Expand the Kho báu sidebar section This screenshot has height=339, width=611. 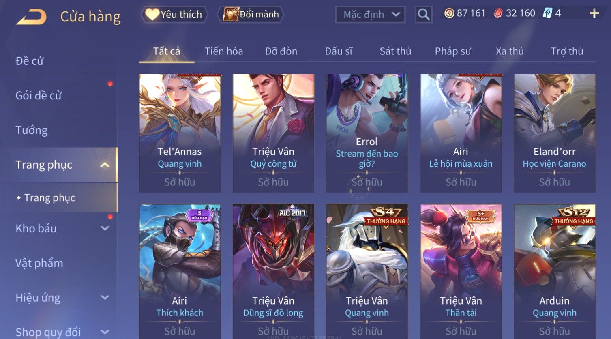point(105,228)
